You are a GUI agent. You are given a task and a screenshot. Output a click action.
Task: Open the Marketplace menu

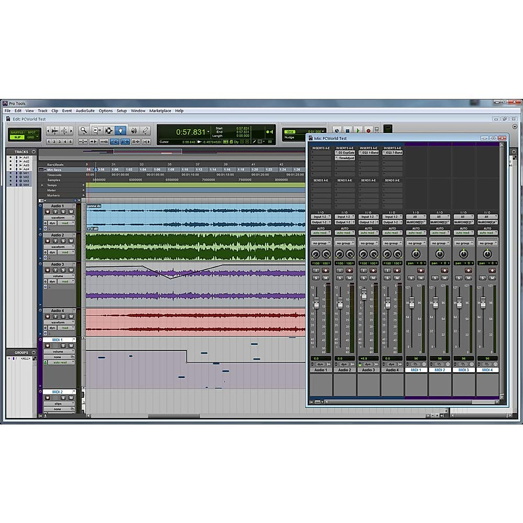[160, 111]
